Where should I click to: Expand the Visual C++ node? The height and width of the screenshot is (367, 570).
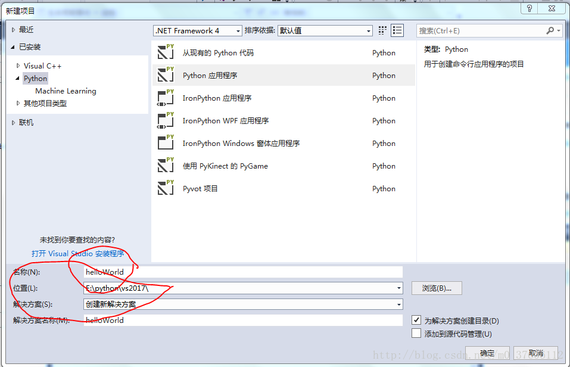18,66
